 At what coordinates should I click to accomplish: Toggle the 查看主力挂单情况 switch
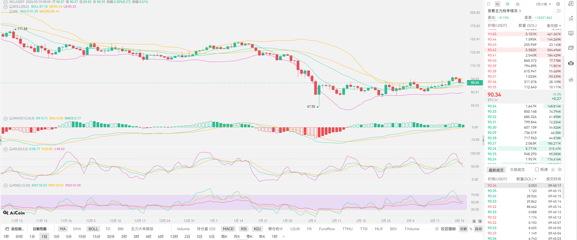click(x=557, y=11)
